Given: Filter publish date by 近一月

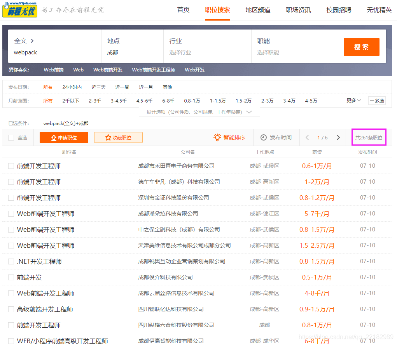Looking at the screenshot, I should pos(146,87).
